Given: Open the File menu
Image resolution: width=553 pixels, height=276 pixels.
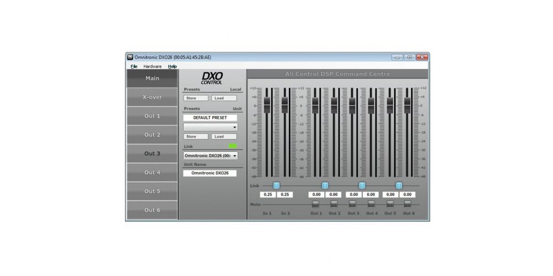Looking at the screenshot, I should click(134, 66).
